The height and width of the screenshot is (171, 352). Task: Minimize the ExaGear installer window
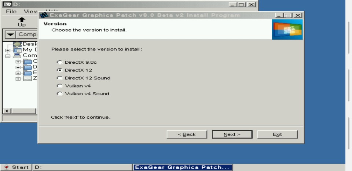coord(279,15)
